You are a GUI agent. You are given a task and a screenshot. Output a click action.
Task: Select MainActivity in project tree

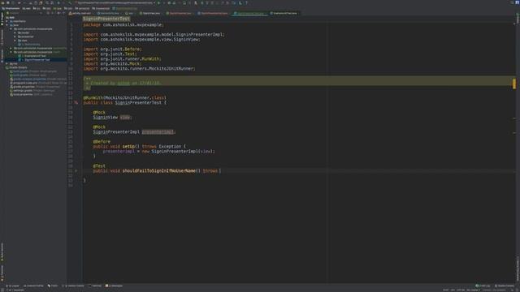pos(29,45)
